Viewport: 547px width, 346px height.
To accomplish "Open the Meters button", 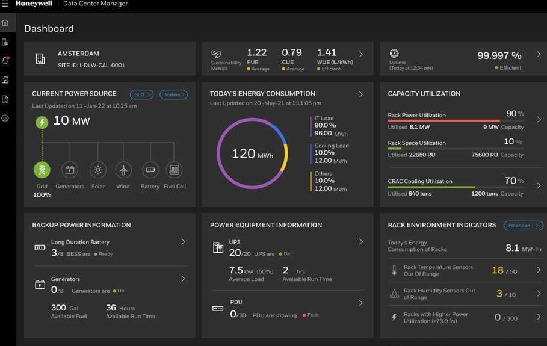I will tap(174, 94).
